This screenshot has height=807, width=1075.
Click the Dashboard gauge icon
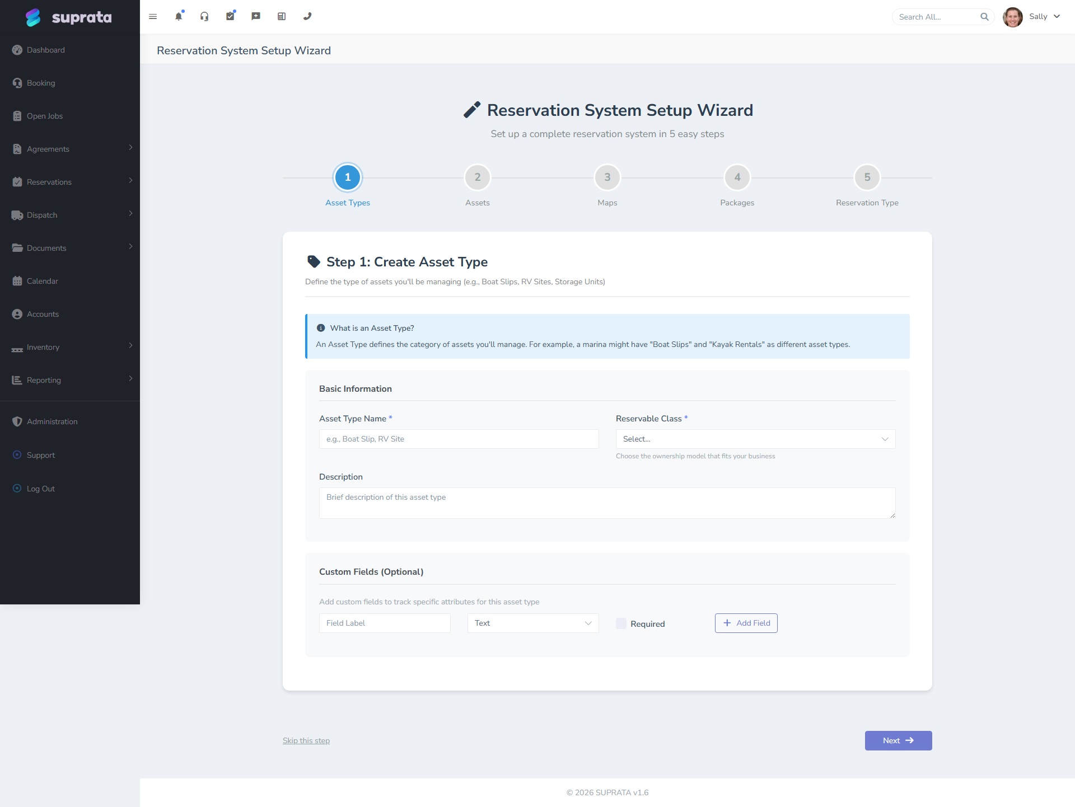[x=17, y=50]
